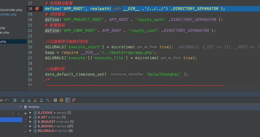Click the Add Watch plus icon
Screen dimensions: 260x137
coord(25,113)
